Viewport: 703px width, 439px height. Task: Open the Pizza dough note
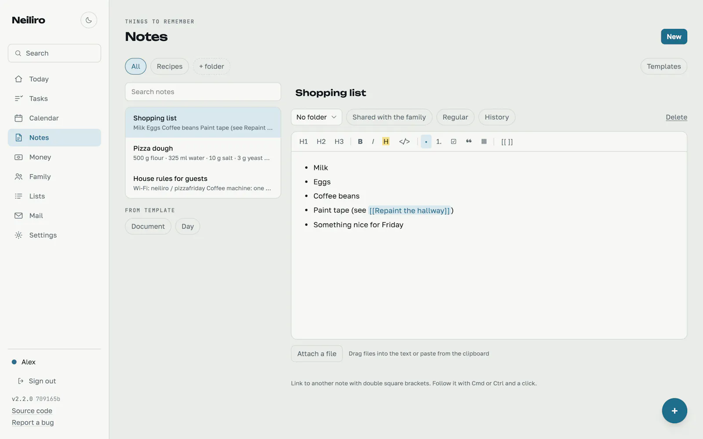[x=203, y=153]
